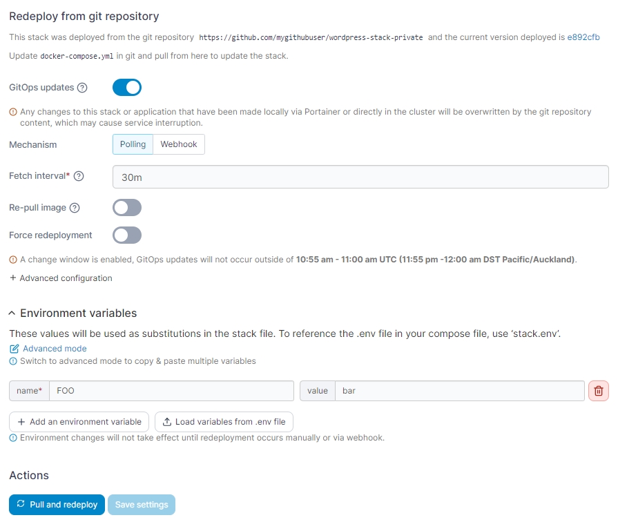Click GitOps updates help question-mark icon

click(x=83, y=88)
